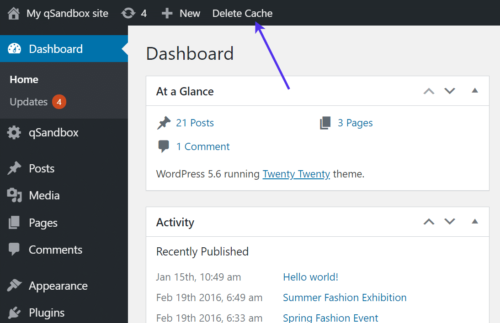Select the Media icon in the sidebar
This screenshot has height=323, width=500.
15,195
